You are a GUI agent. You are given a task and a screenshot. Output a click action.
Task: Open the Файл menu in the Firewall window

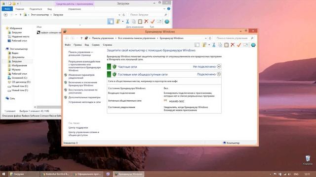pos(68,45)
